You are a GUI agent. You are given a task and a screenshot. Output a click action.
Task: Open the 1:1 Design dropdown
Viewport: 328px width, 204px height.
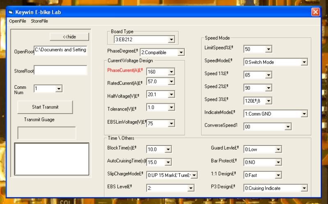278,175
